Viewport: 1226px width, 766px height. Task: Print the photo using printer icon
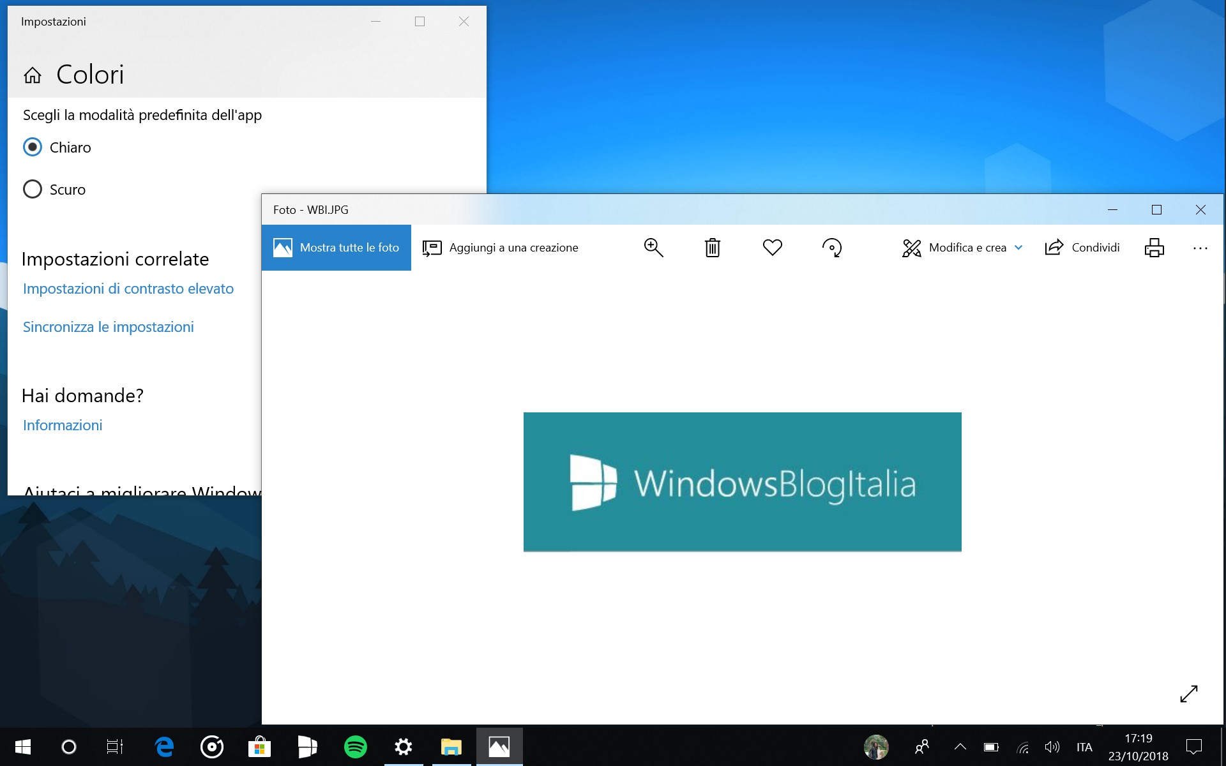click(1154, 248)
